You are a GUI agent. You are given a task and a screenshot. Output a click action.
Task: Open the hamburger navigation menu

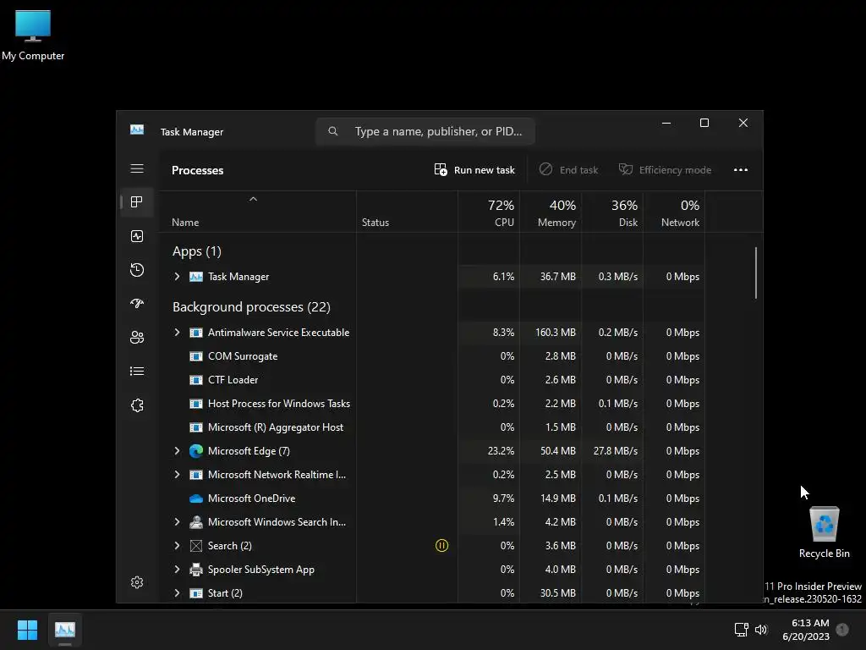[x=137, y=168]
